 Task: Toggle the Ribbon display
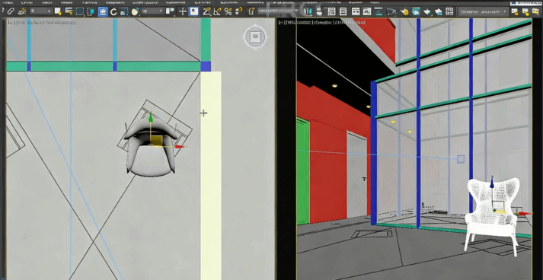pyautogui.click(x=356, y=11)
